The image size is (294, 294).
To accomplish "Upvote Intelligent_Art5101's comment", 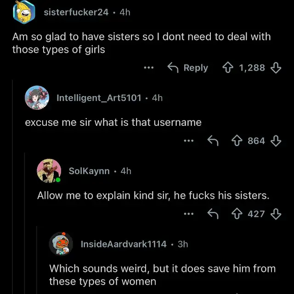I will pos(236,141).
